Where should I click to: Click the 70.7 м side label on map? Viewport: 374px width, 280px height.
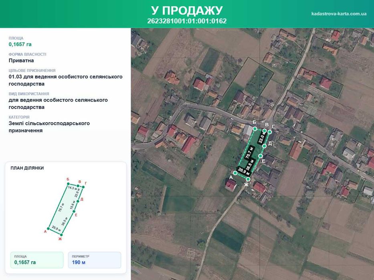coord(249,153)
